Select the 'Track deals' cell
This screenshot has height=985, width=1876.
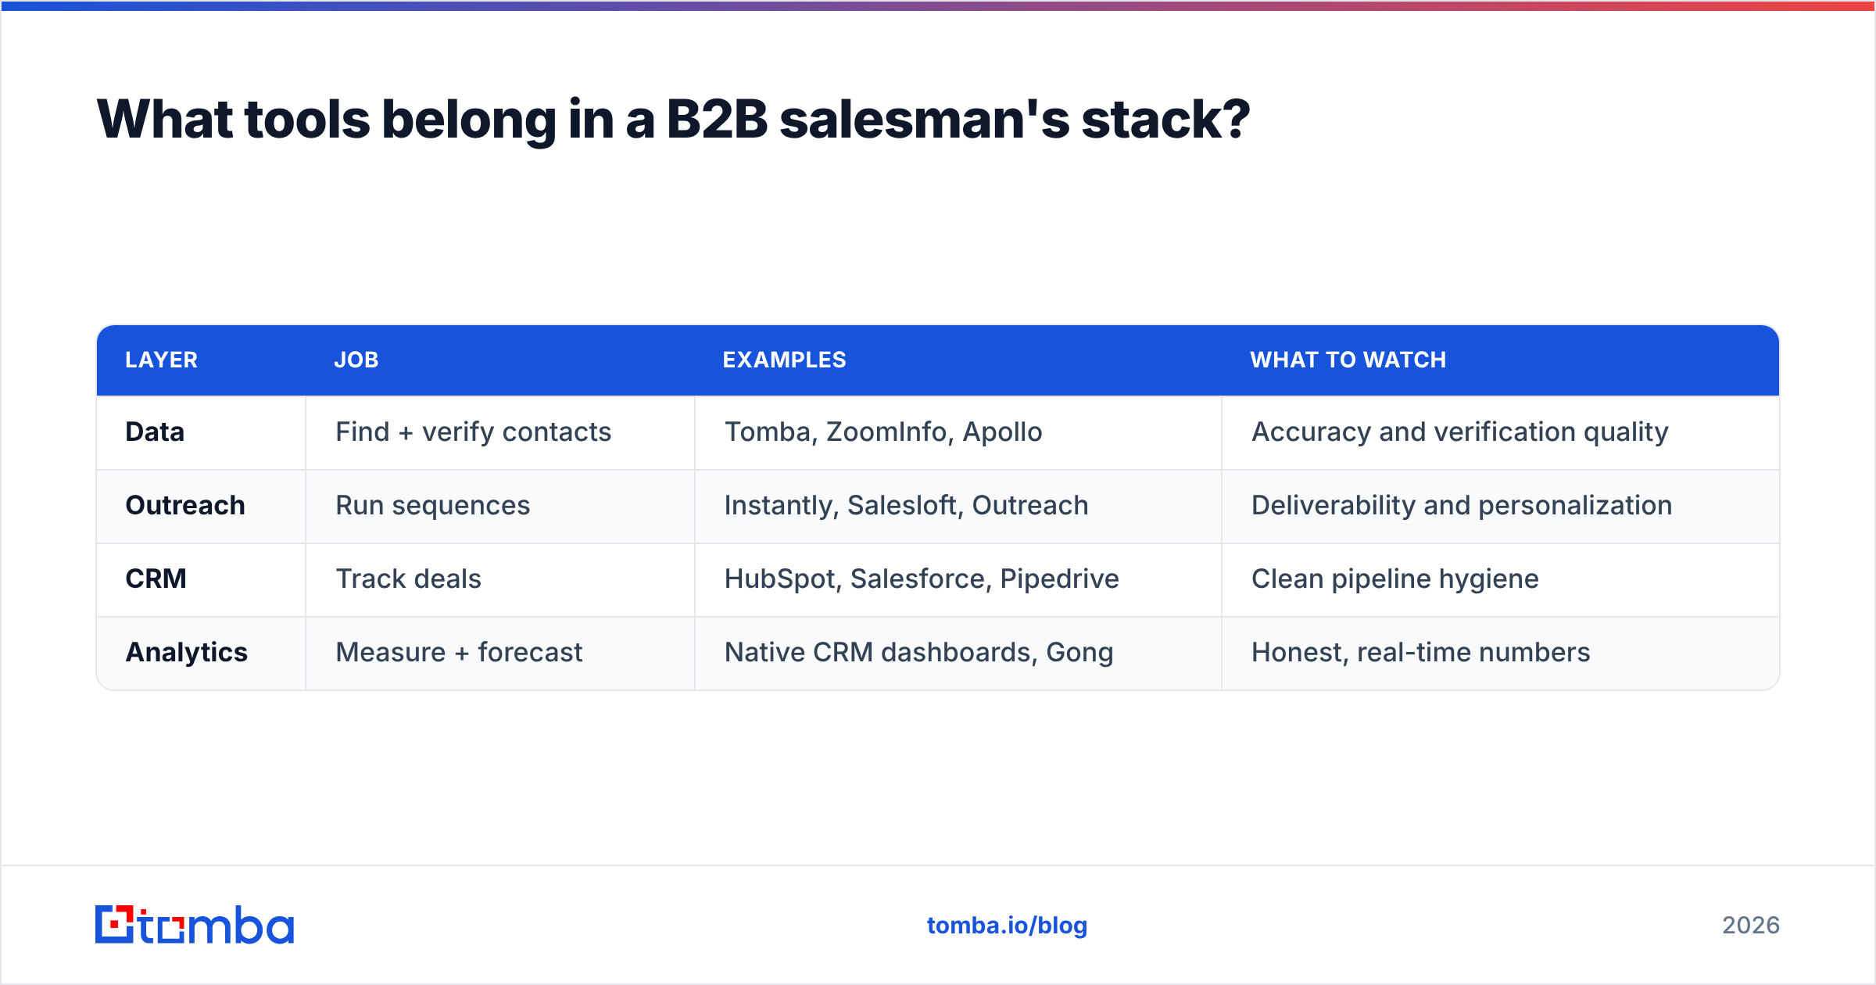tap(500, 579)
